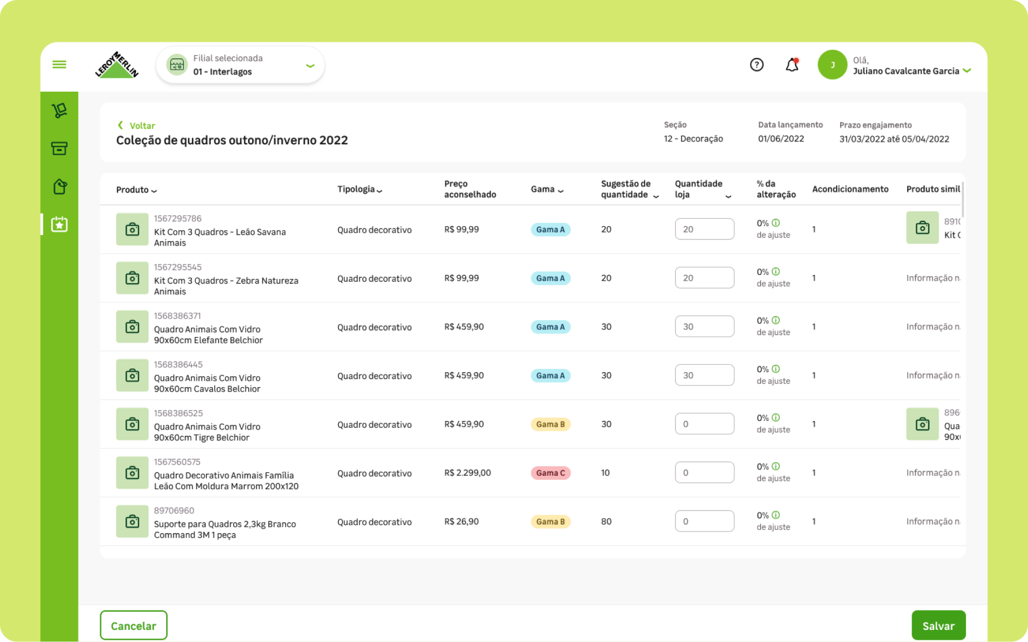This screenshot has height=642, width=1028.
Task: Click vertical scrollbar of the table
Action: [963, 199]
